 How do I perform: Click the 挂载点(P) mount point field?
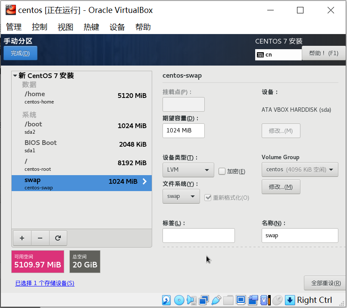[x=184, y=104]
